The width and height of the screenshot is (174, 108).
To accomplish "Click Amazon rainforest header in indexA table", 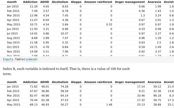I will pyautogui.click(x=98, y=2).
